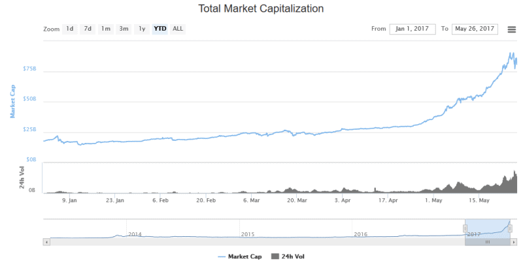This screenshot has width=523, height=261.
Task: Click the navigator scrollbar thumb
Action: 487,241
